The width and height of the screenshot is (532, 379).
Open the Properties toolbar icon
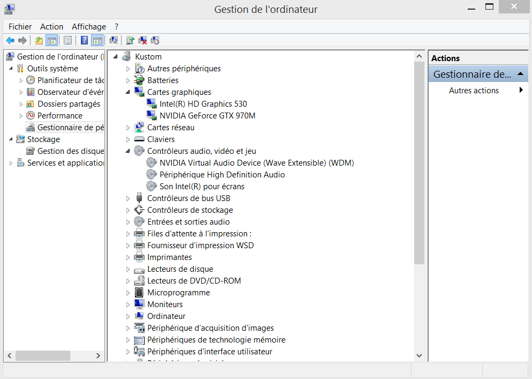68,41
